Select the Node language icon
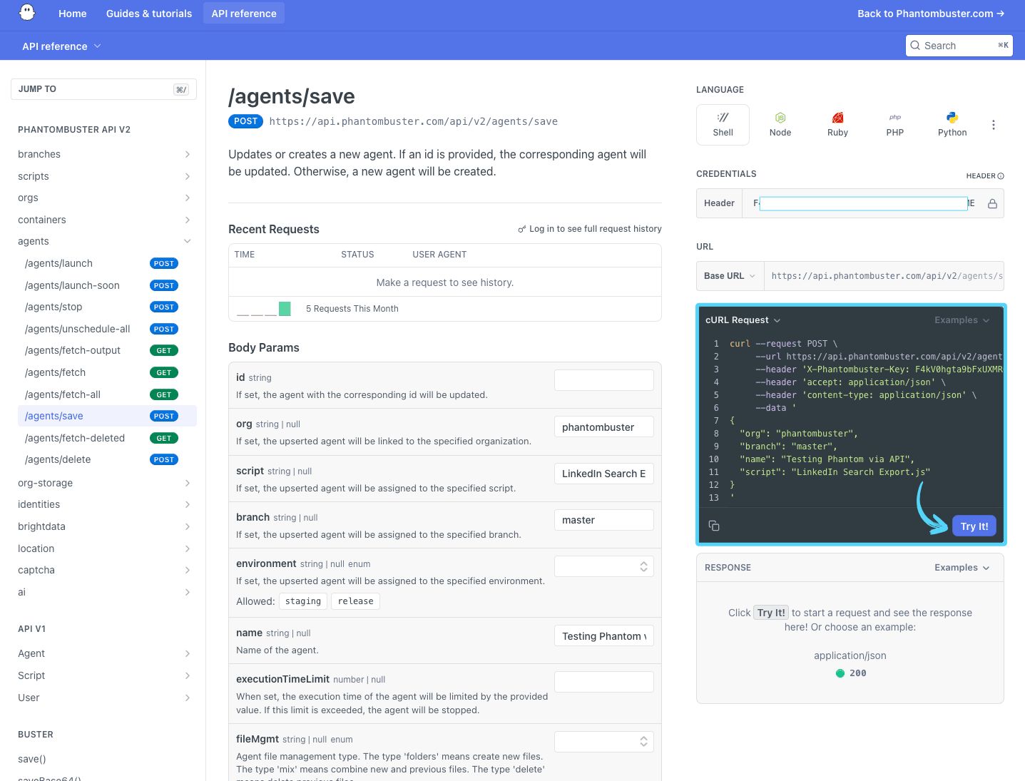The width and height of the screenshot is (1025, 781). pos(780,125)
